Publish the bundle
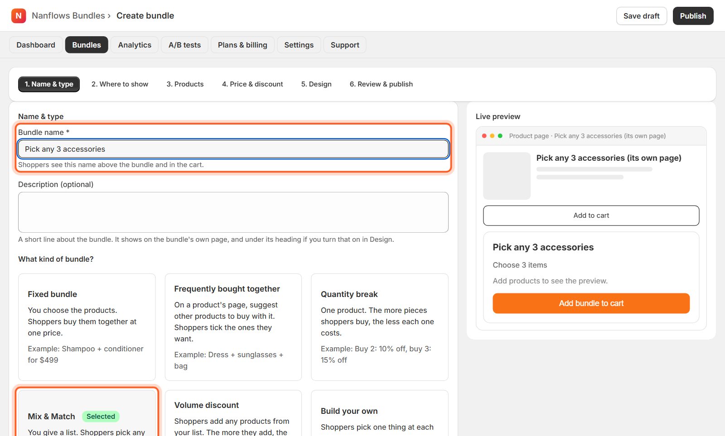 [x=693, y=16]
